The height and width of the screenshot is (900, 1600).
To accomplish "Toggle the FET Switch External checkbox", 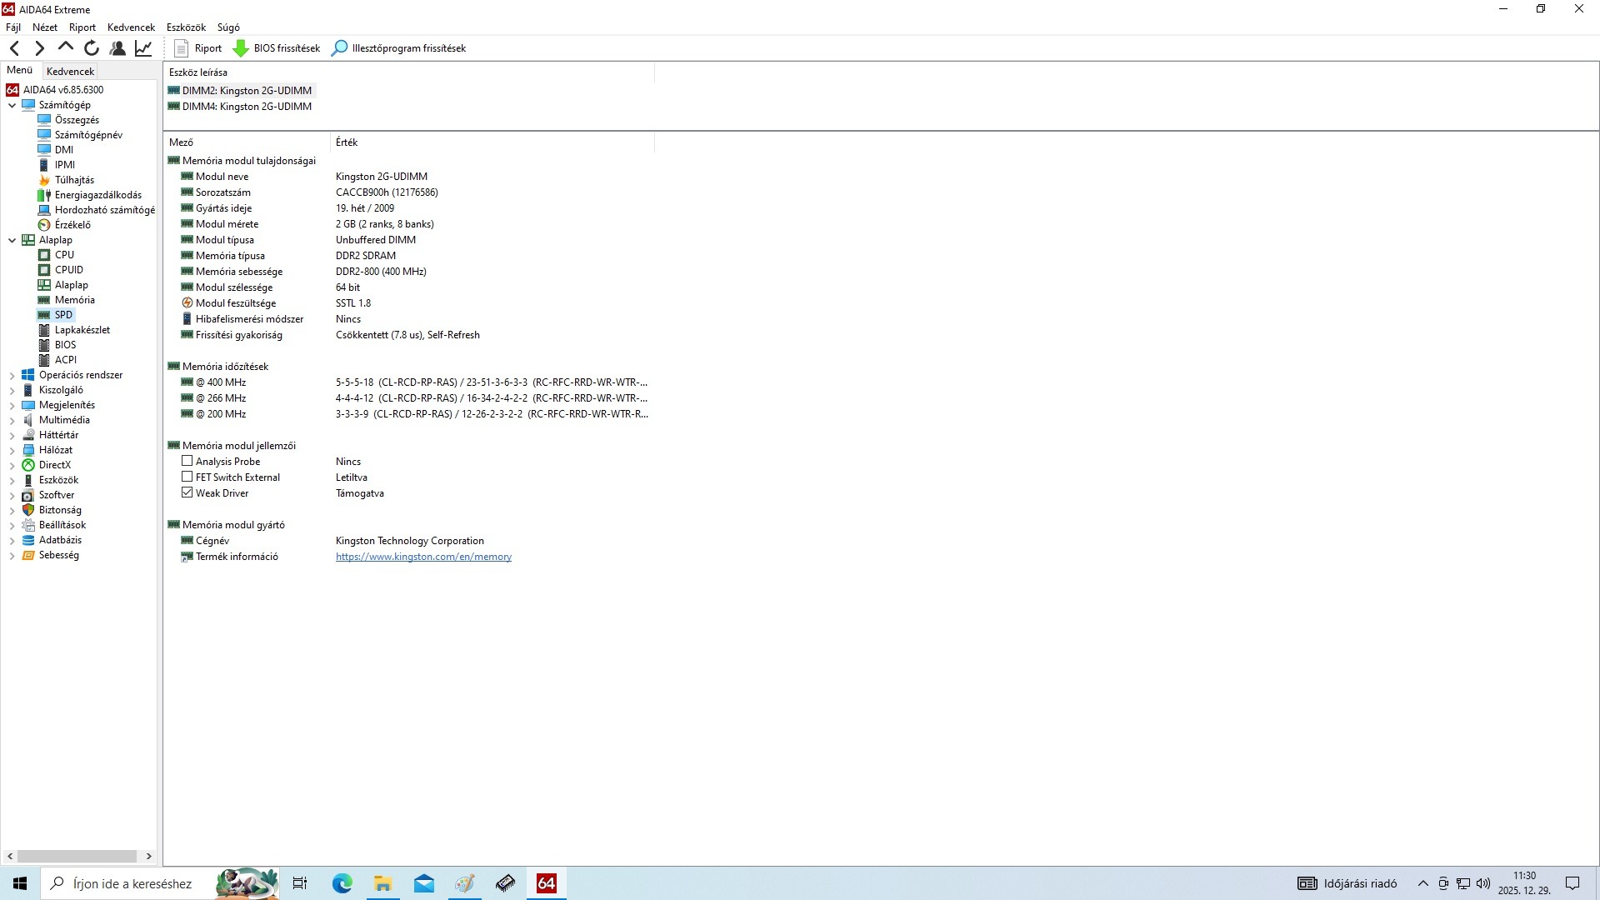I will (187, 477).
